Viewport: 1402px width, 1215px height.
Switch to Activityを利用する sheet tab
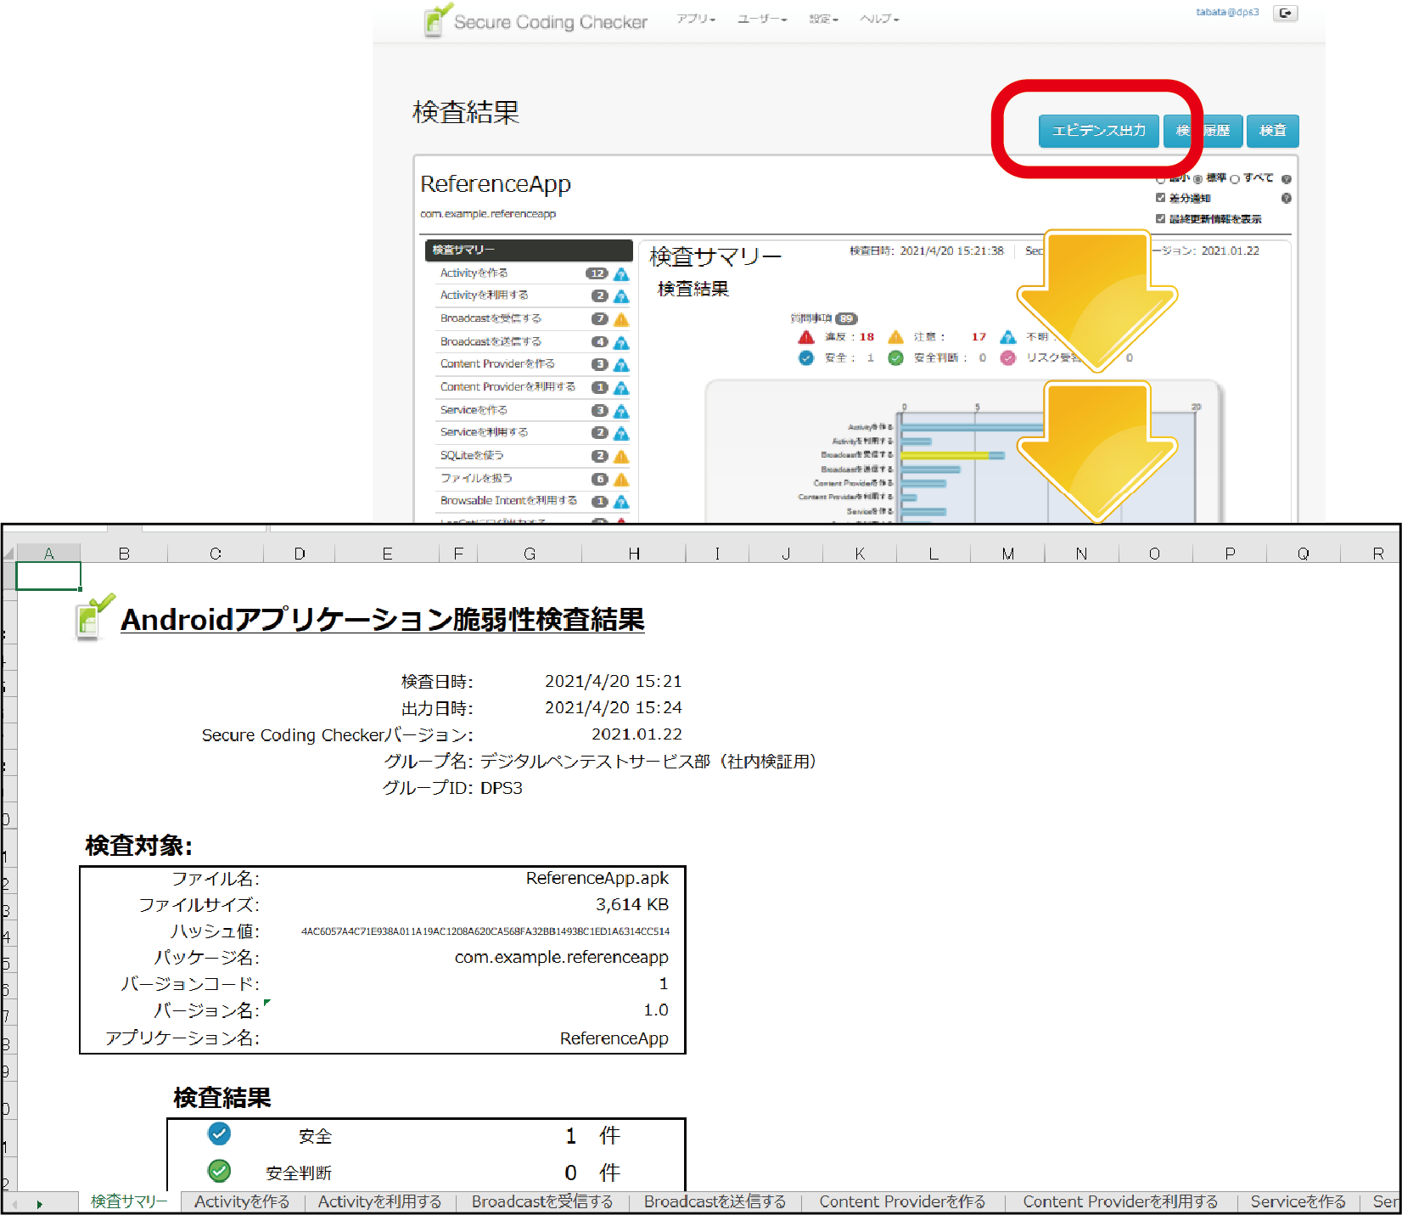379,1201
